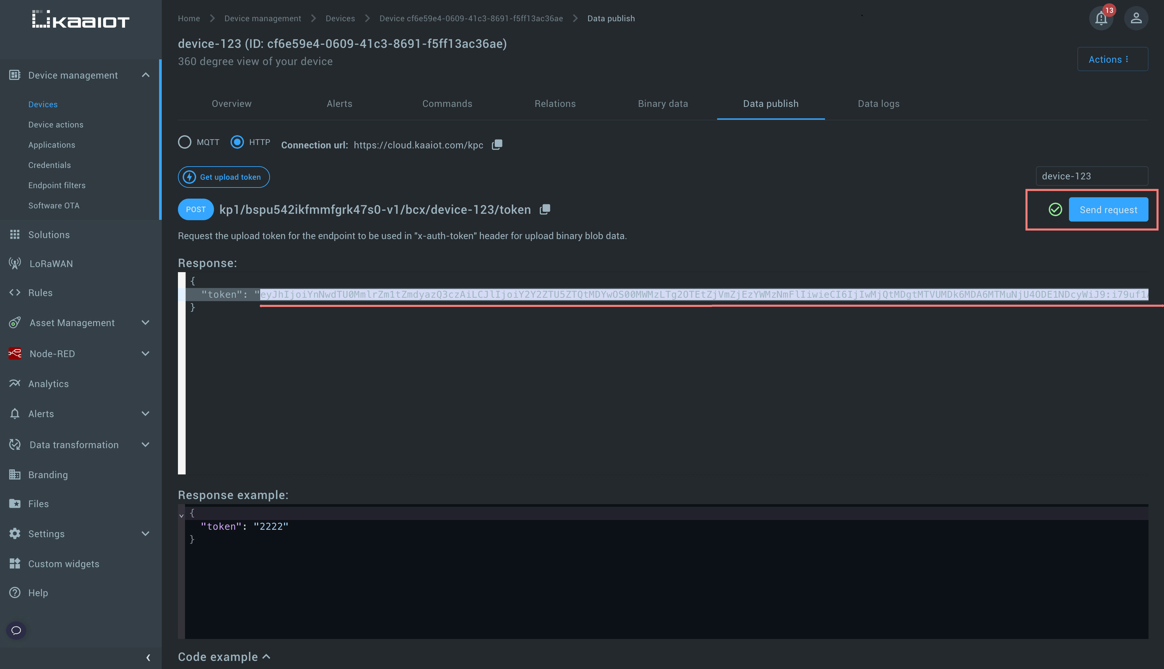The image size is (1164, 669).
Task: Open Device management breadcrumb link
Action: pos(263,19)
